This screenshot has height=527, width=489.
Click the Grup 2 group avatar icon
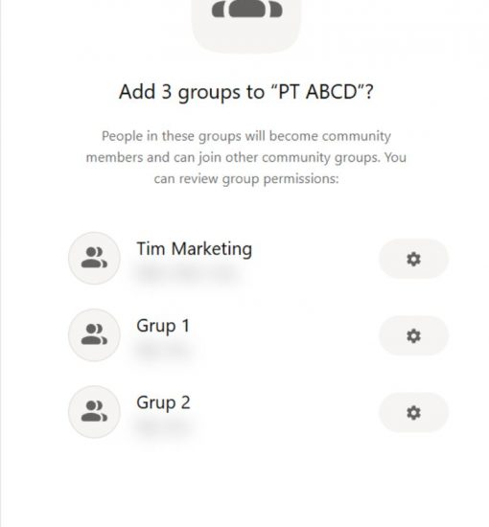[x=94, y=411]
